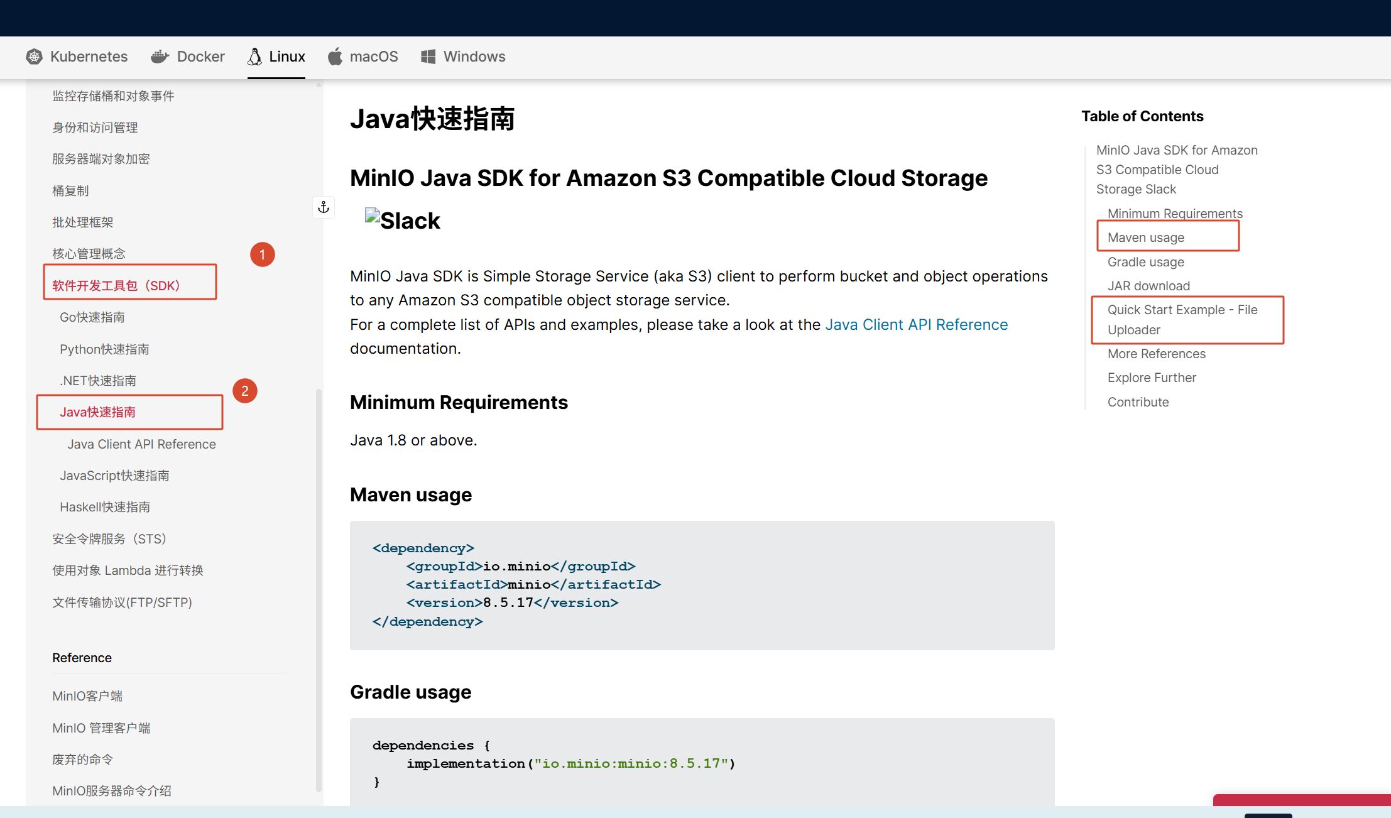Screen dimensions: 1391x818
Task: Click the Gradle usage section heading
Action: point(411,692)
